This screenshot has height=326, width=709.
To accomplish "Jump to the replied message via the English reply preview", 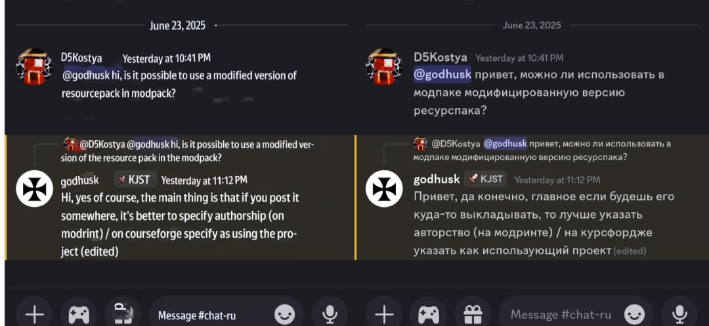I will [188, 151].
